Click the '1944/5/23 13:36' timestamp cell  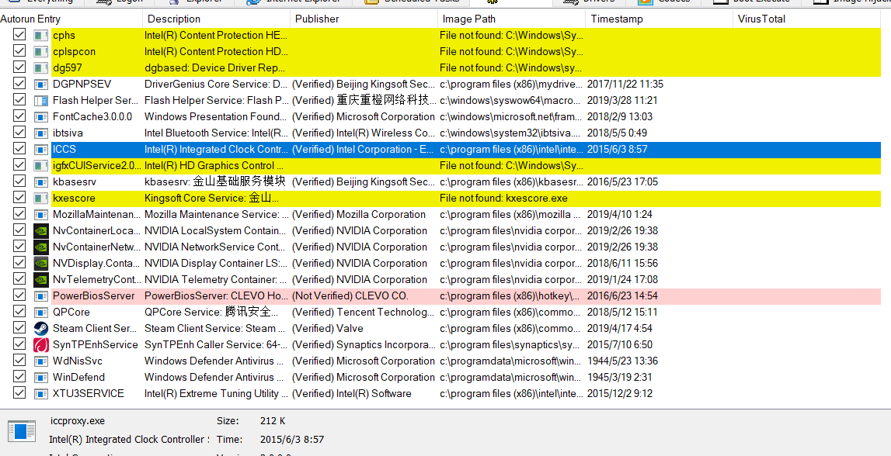click(622, 361)
